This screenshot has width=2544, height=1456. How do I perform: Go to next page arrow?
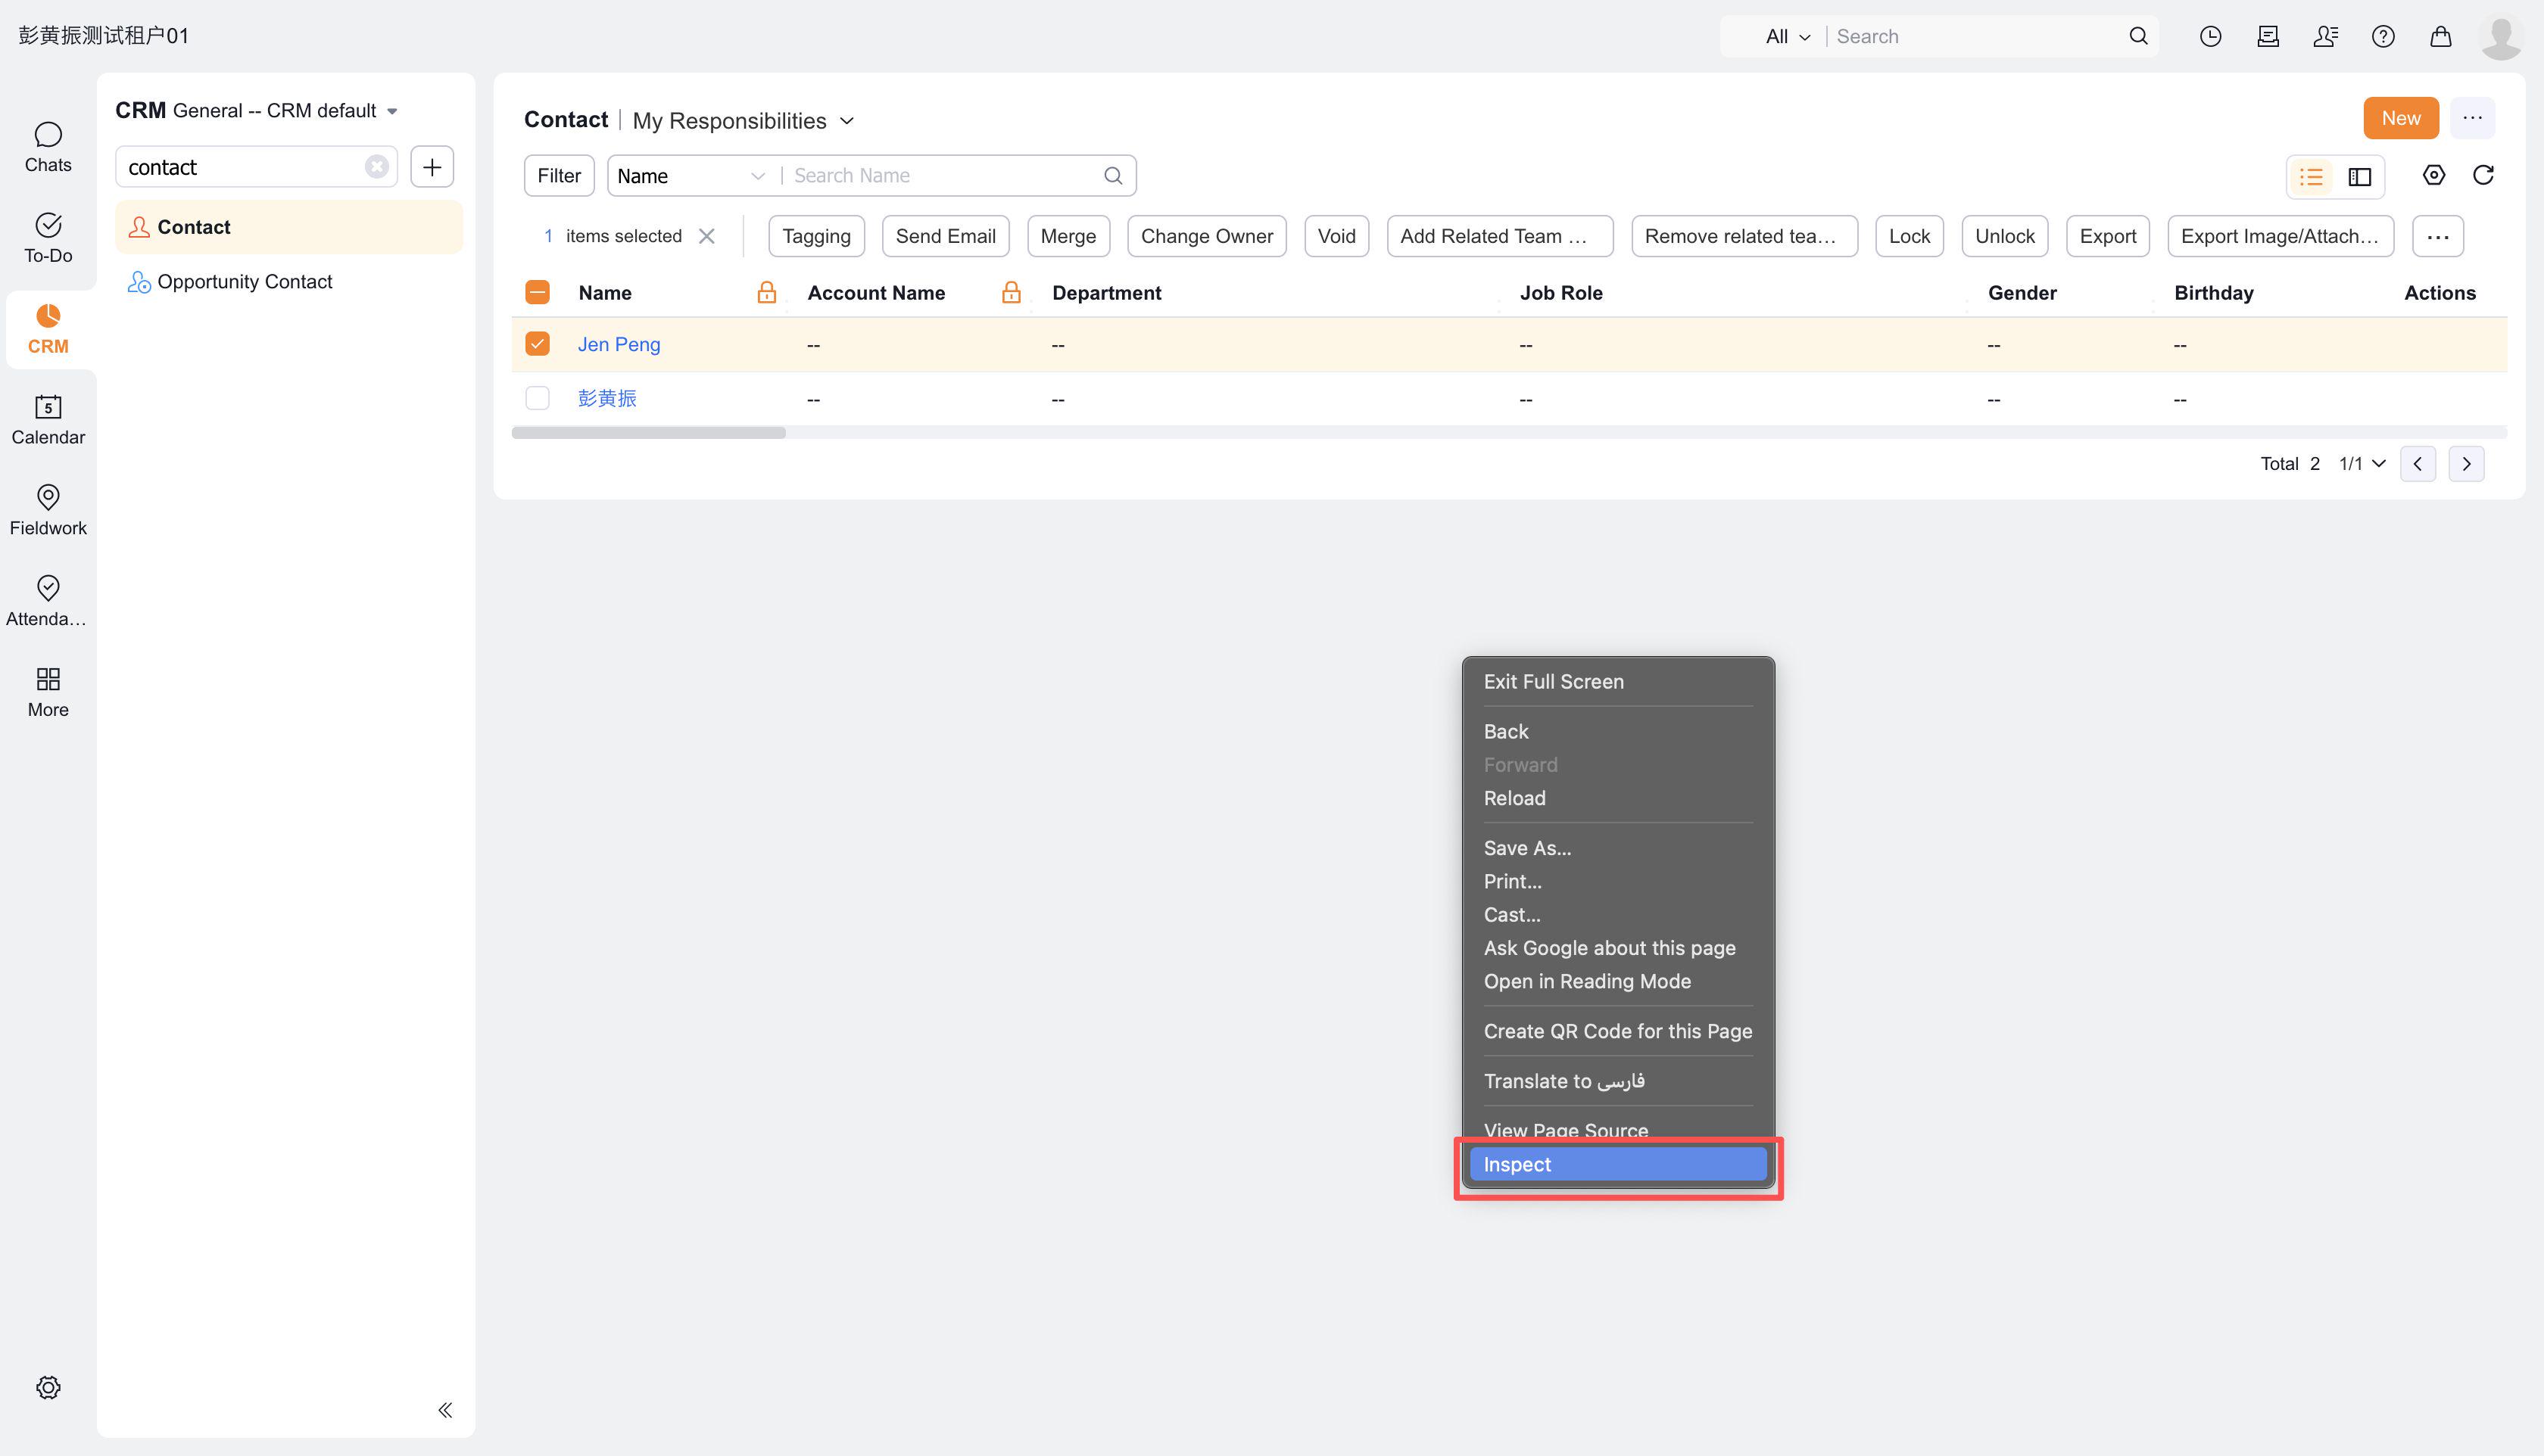tap(2466, 463)
